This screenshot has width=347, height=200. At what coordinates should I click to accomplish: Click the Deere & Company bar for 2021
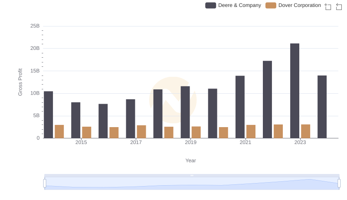point(240,107)
